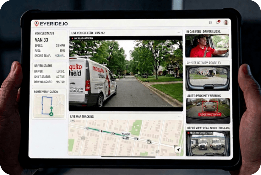This screenshot has width=261, height=175.
Task: Click the ACTIVE shift status value
Action: point(60,77)
